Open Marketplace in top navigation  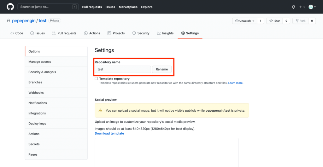[x=128, y=7]
